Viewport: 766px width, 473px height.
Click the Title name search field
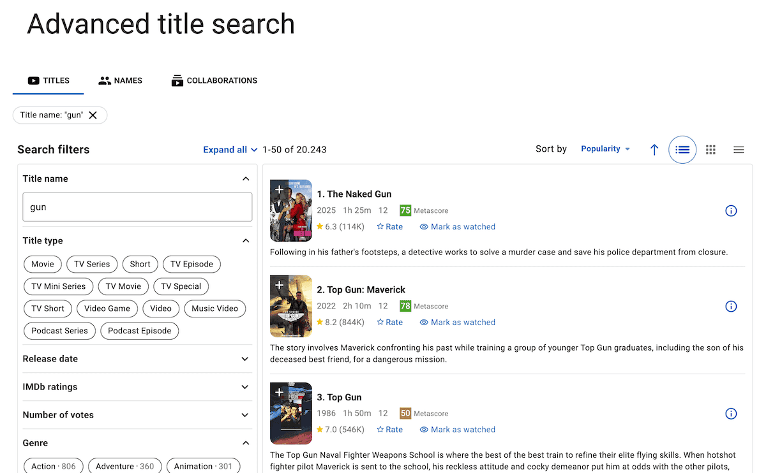[137, 207]
